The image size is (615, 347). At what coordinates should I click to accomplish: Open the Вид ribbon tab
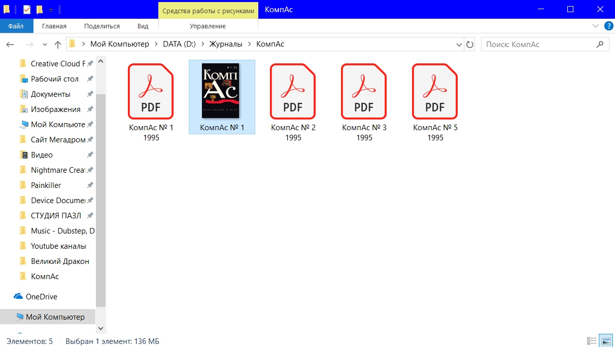(x=143, y=26)
